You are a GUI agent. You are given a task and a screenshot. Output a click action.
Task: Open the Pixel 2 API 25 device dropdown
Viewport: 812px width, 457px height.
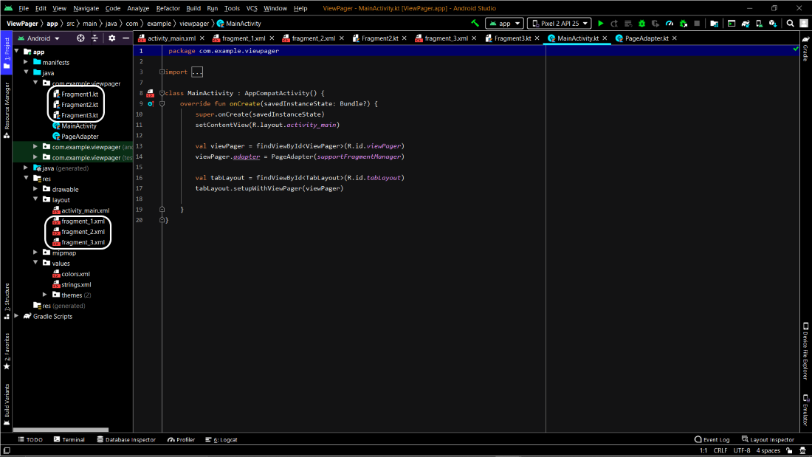click(x=560, y=24)
